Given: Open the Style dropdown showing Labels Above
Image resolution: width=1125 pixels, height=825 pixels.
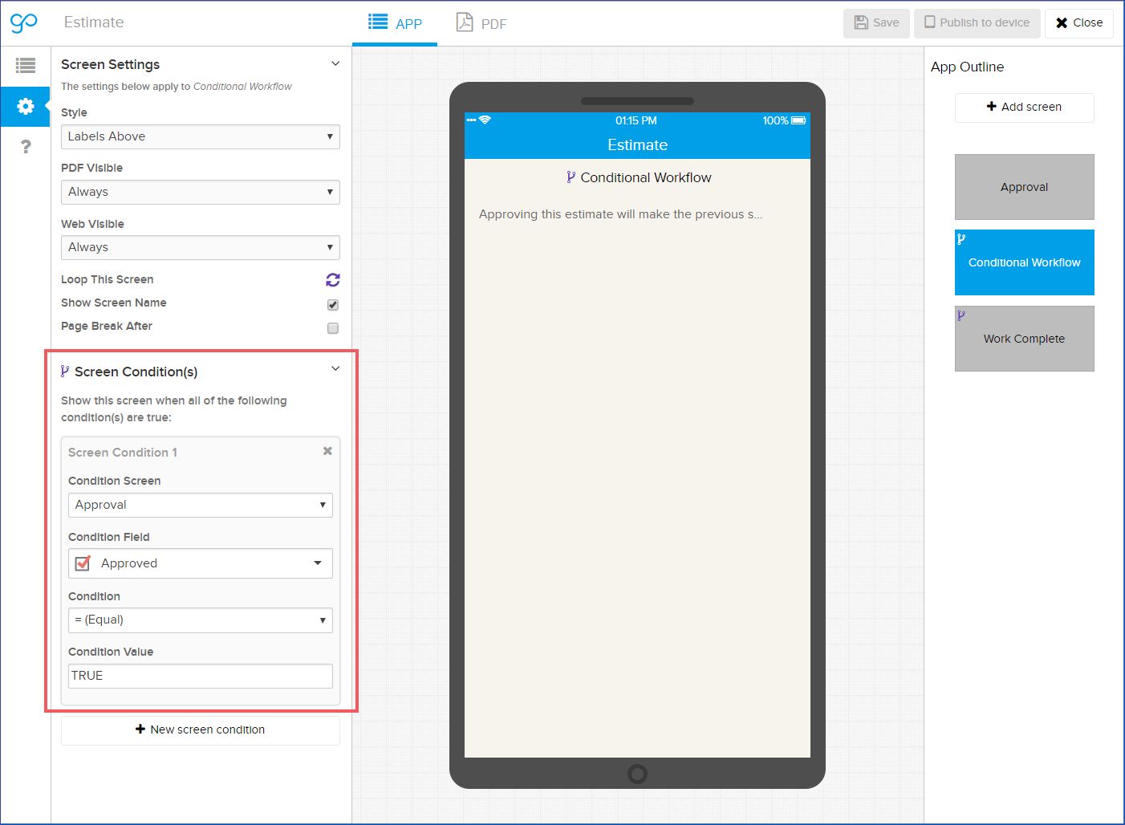Looking at the screenshot, I should (x=200, y=136).
